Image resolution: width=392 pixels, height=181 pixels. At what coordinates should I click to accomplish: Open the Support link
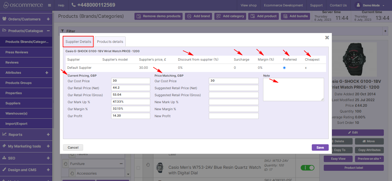[316, 5]
